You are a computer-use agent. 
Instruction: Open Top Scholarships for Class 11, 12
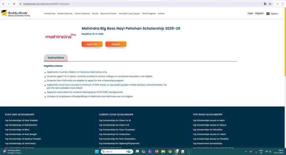[x=114, y=125]
